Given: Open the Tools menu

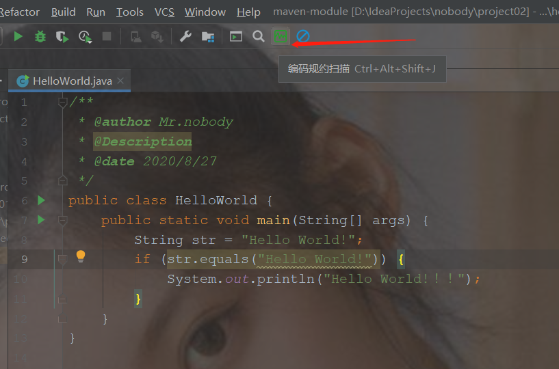Looking at the screenshot, I should click(x=130, y=12).
